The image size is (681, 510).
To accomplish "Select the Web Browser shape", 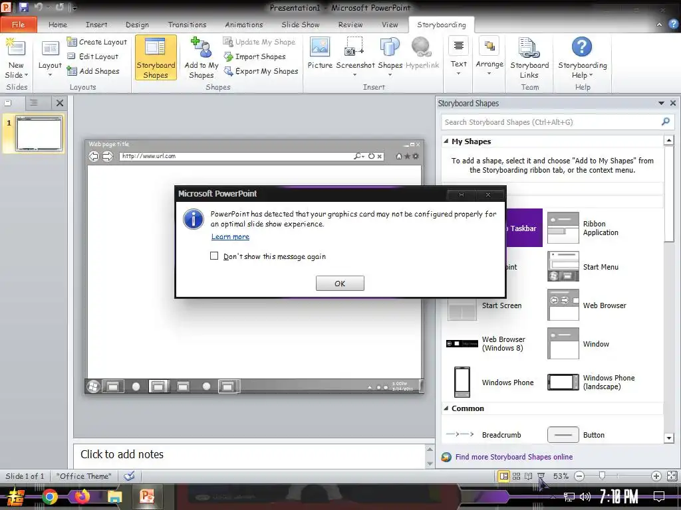I will pos(587,305).
